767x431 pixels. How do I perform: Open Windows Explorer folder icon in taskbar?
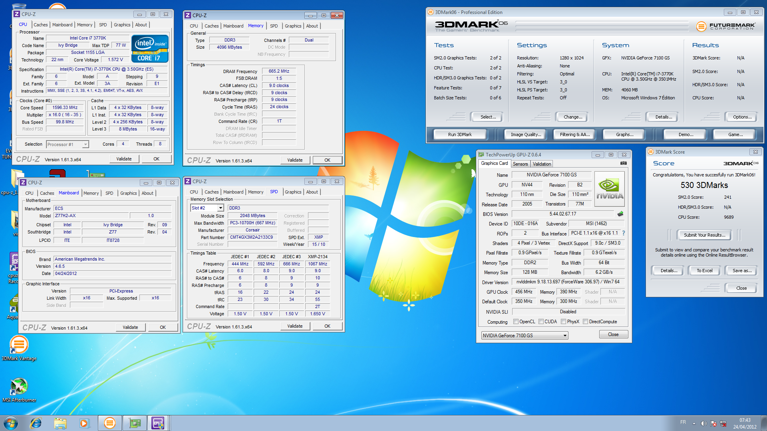[60, 423]
